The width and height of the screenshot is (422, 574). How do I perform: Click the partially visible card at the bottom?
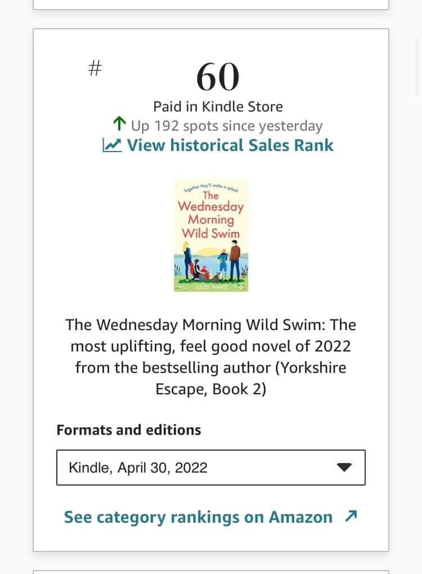pos(211,572)
